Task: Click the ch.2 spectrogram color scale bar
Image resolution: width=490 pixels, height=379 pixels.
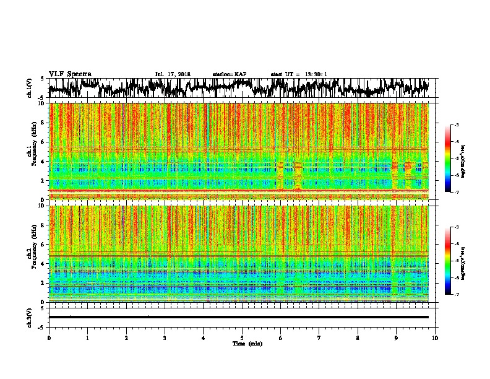Action: coord(447,261)
